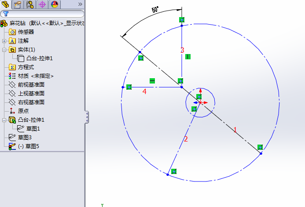305x207 pixels.
Task: Click the 材质 material icon
Action: coord(12,76)
